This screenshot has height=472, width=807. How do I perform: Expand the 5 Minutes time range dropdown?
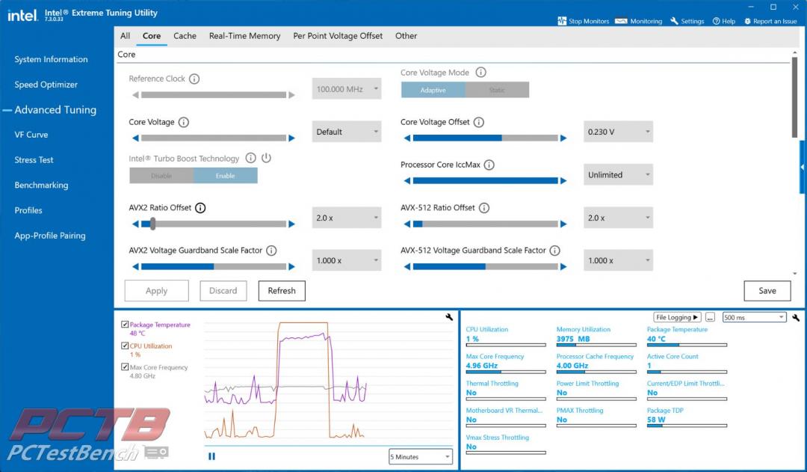click(x=421, y=456)
